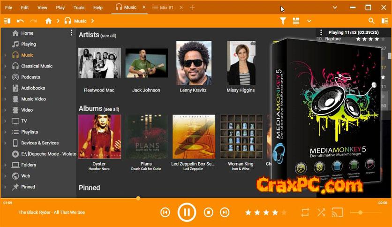Open the Oyster album cover

(x=99, y=136)
